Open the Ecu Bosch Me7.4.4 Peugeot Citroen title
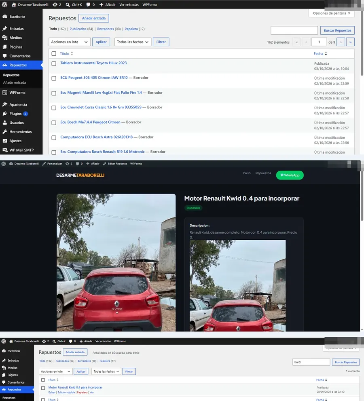 click(x=90, y=122)
